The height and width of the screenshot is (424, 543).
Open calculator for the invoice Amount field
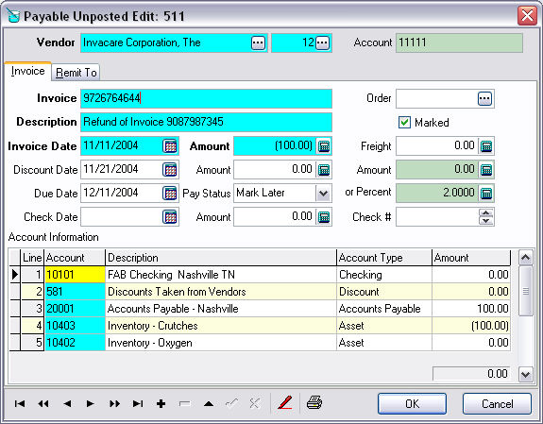[x=324, y=146]
